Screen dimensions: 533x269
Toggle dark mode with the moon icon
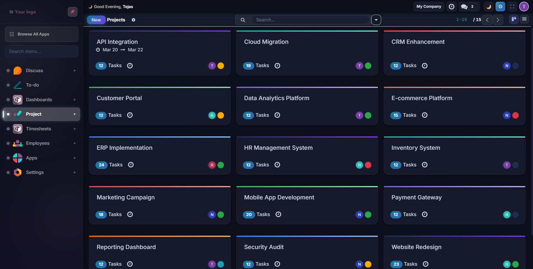489,7
